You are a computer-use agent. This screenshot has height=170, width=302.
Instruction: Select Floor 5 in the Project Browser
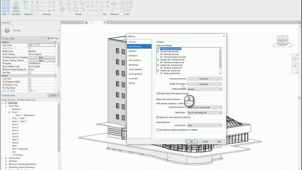16,134
